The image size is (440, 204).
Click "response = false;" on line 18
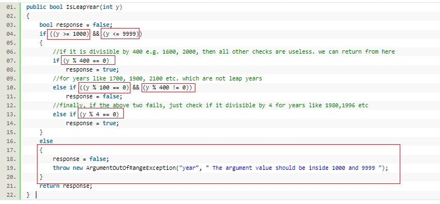[81, 159]
